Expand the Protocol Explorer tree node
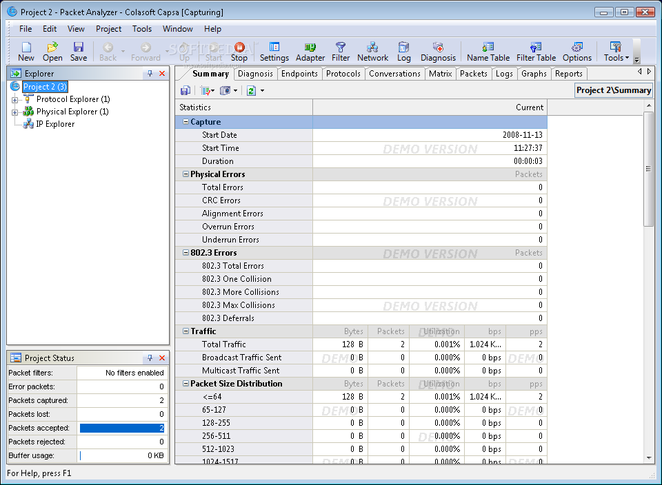 click(14, 101)
